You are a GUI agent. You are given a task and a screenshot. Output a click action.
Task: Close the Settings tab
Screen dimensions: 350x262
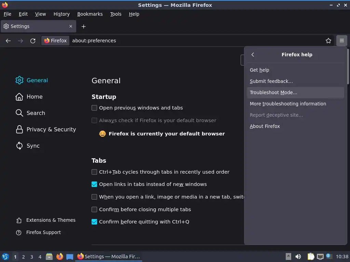[71, 26]
